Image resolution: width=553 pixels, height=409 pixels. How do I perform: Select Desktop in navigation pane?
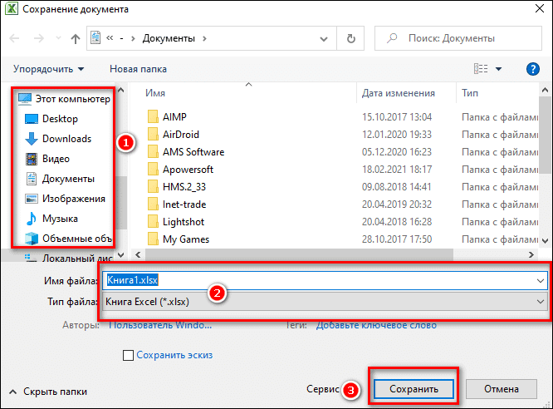point(51,119)
